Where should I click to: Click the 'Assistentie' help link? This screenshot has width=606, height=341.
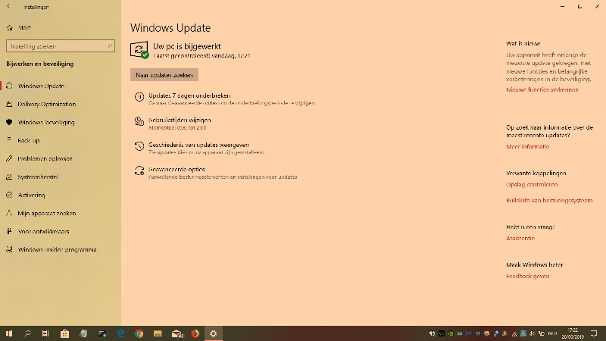(x=520, y=238)
